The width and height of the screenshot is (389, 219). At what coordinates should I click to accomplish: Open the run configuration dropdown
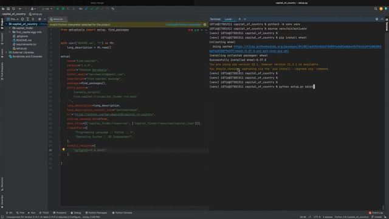(x=47, y=9)
